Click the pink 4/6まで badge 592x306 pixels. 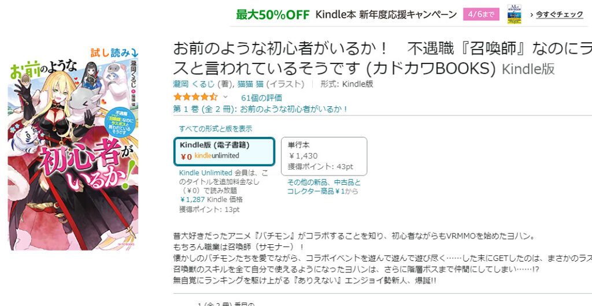pyautogui.click(x=481, y=14)
